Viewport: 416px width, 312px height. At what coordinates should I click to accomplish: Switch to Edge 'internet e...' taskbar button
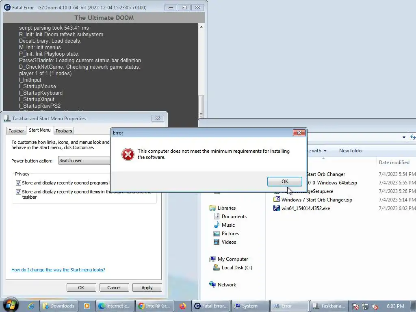coord(115,306)
